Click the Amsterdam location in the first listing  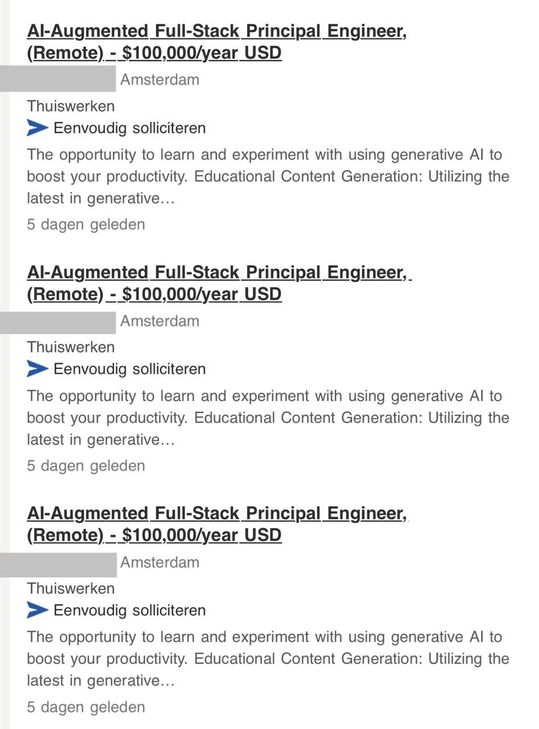(160, 79)
